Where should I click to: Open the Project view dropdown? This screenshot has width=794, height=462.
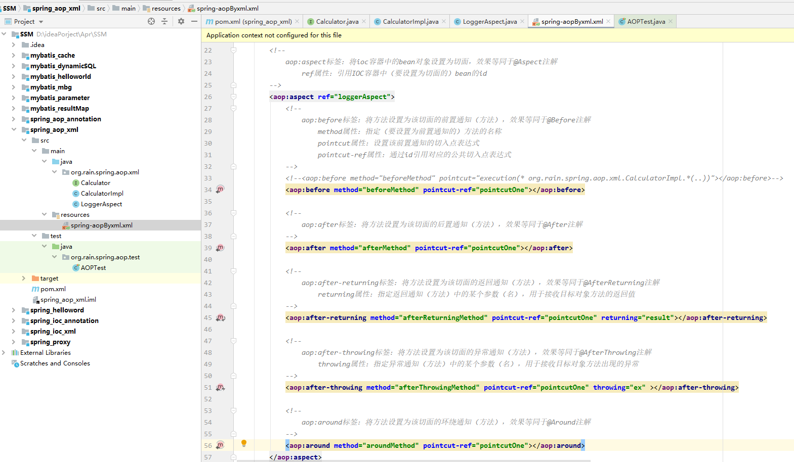pos(41,22)
